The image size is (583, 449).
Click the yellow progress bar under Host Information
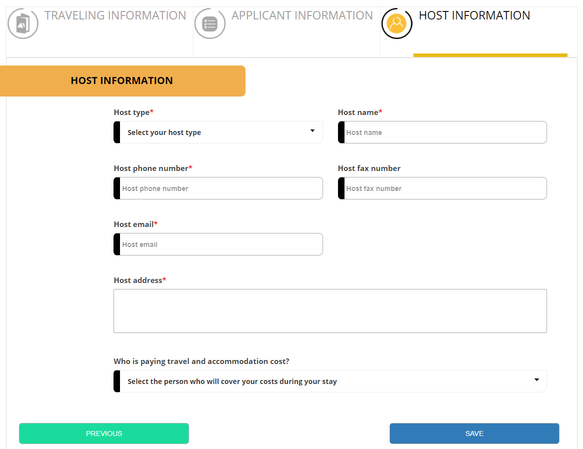[490, 53]
